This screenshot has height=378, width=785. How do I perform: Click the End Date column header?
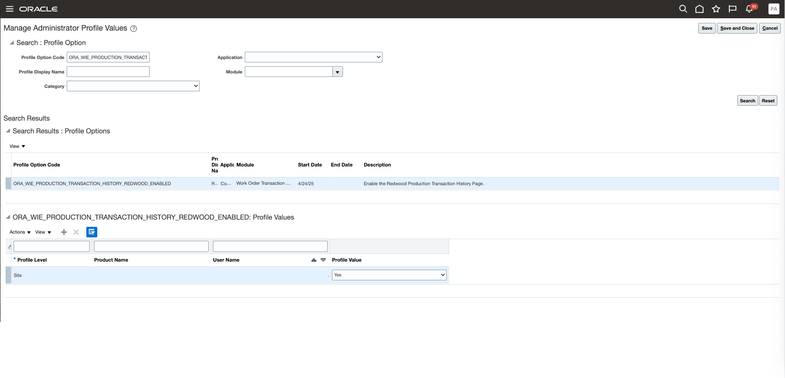[x=342, y=165]
